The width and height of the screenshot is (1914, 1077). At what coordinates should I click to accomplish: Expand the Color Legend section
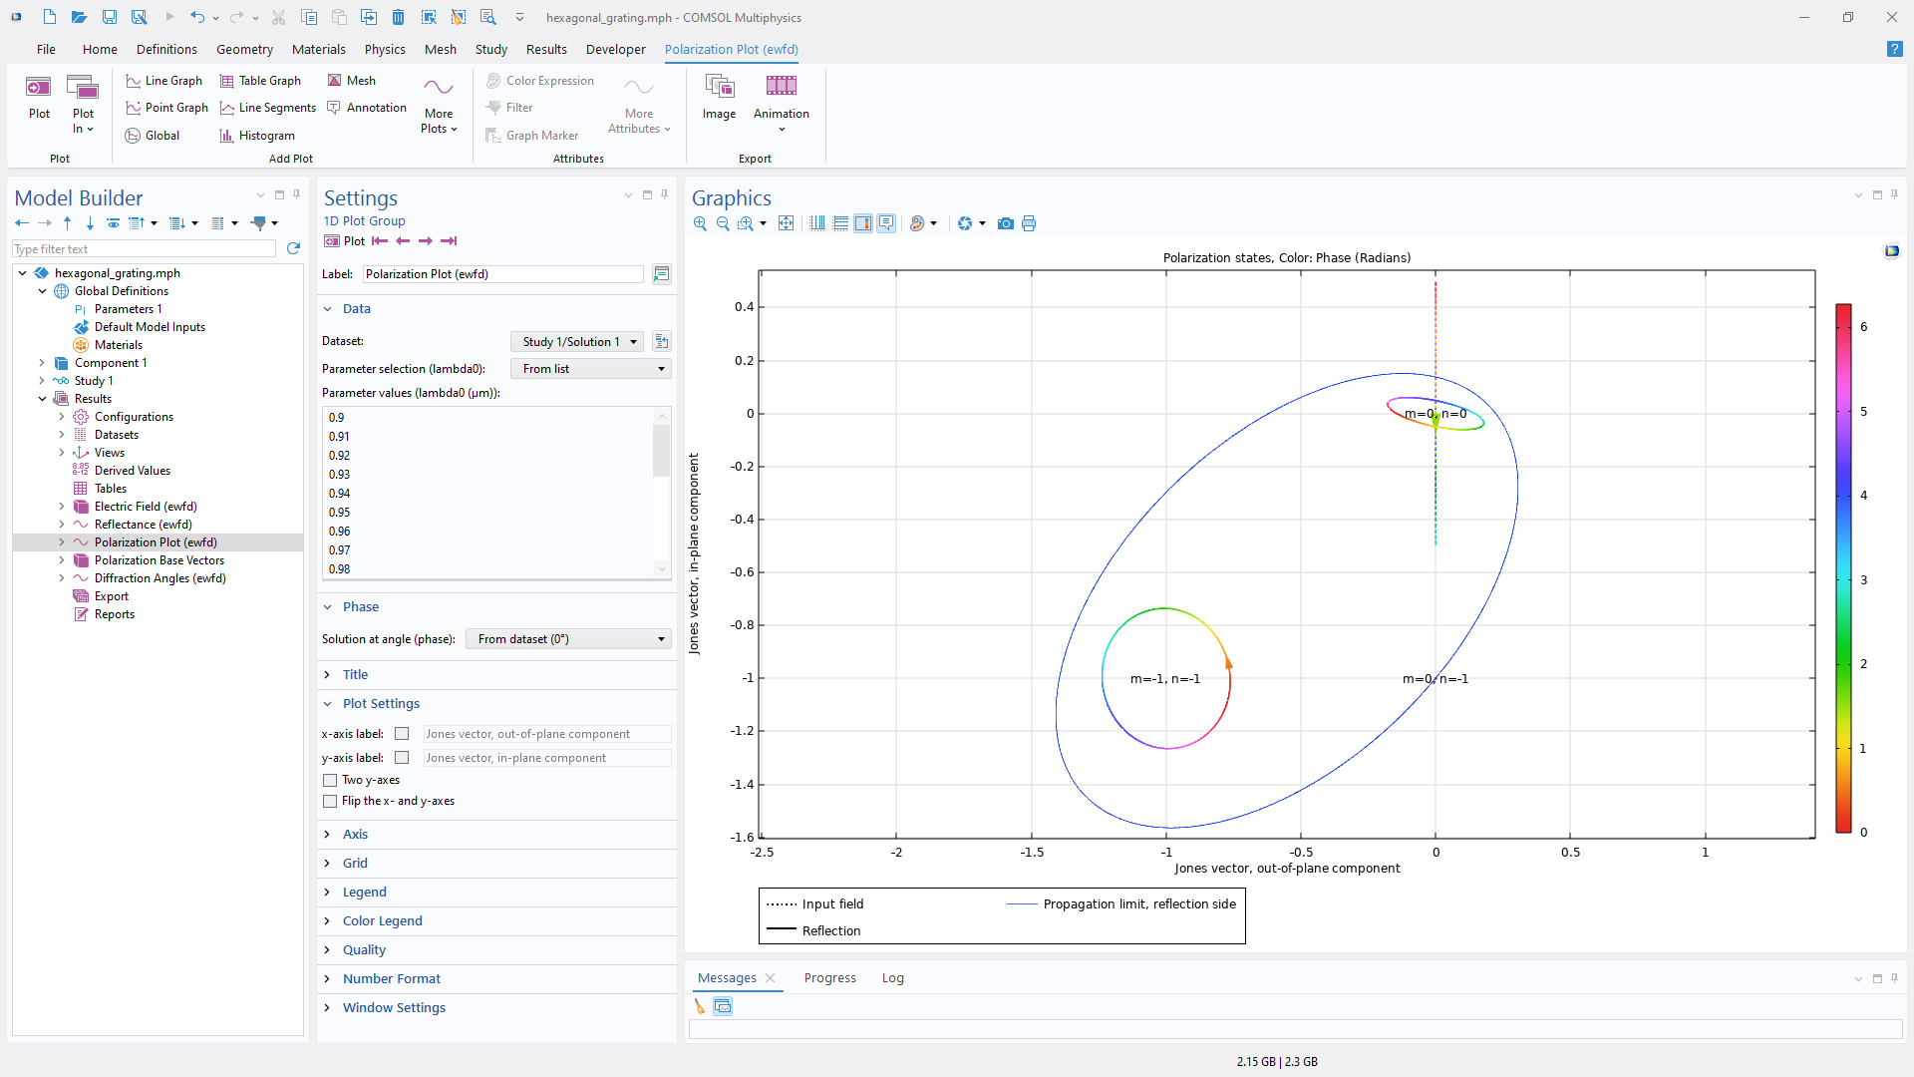pos(382,920)
